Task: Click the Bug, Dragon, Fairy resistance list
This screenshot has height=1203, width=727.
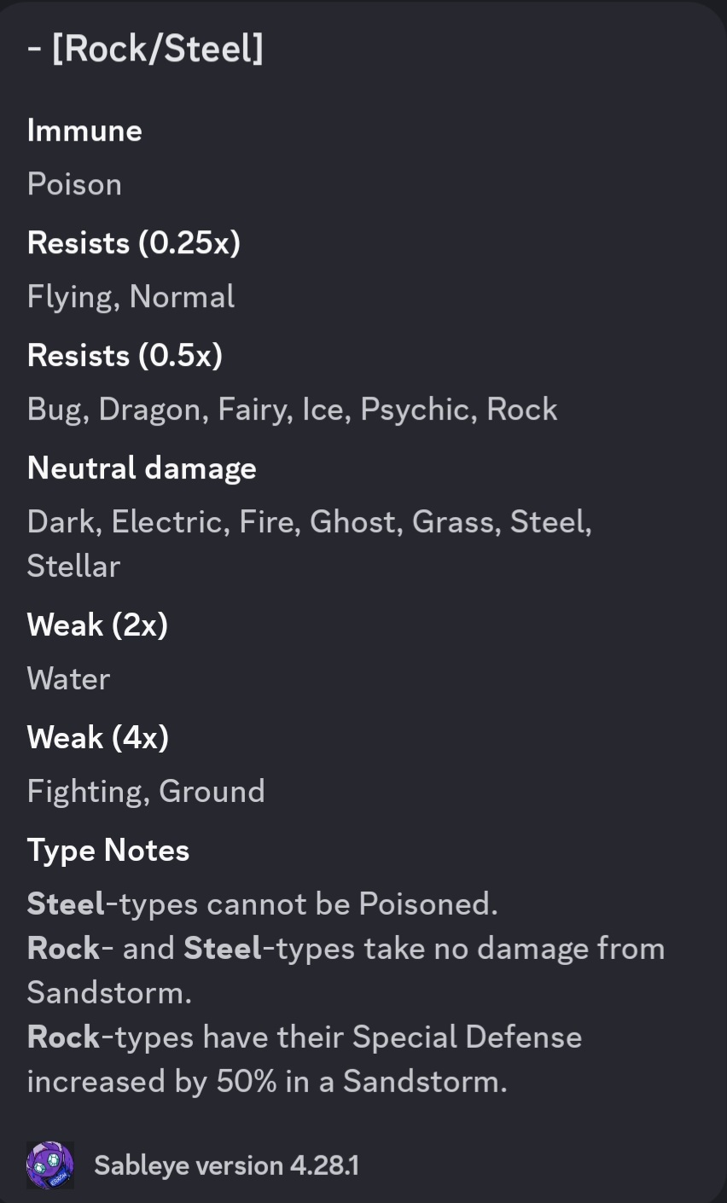Action: [x=292, y=410]
